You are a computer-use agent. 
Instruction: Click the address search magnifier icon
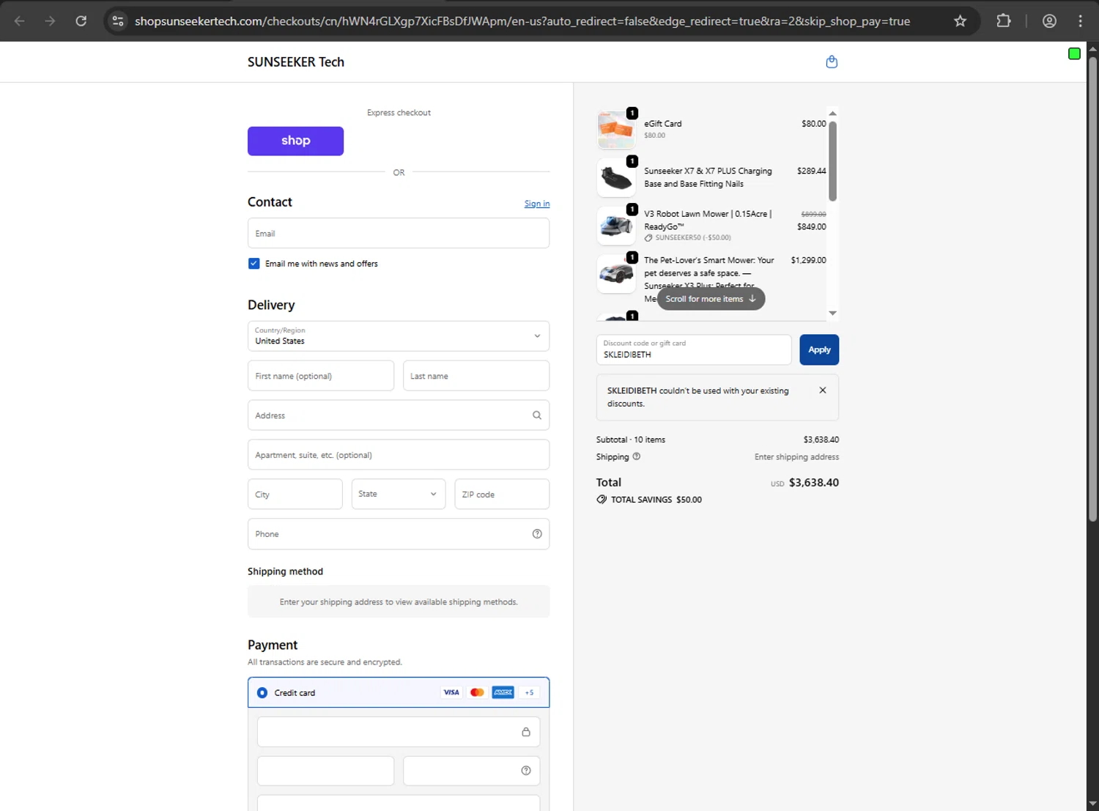(537, 415)
